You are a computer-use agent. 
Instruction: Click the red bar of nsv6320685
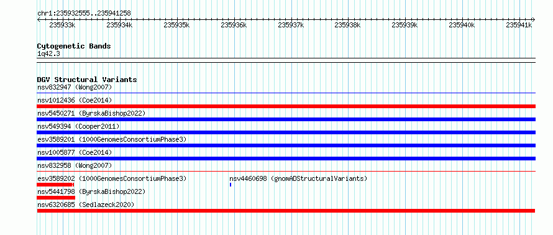286,211
